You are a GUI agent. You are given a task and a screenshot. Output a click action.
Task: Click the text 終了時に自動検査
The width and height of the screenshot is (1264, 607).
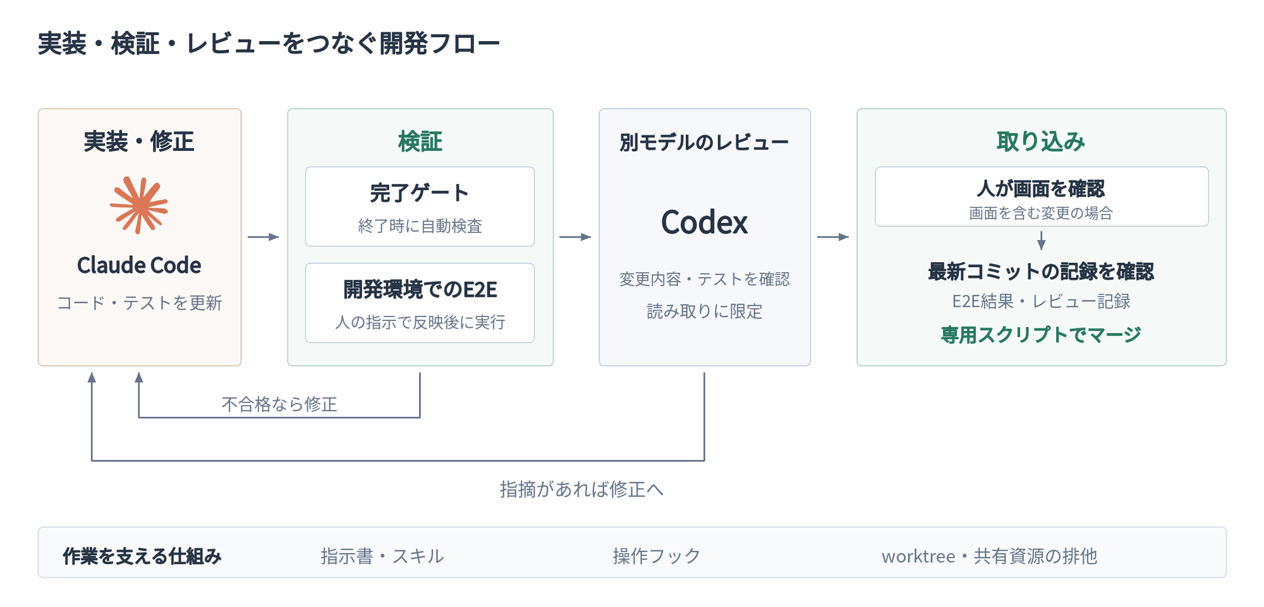click(x=420, y=226)
